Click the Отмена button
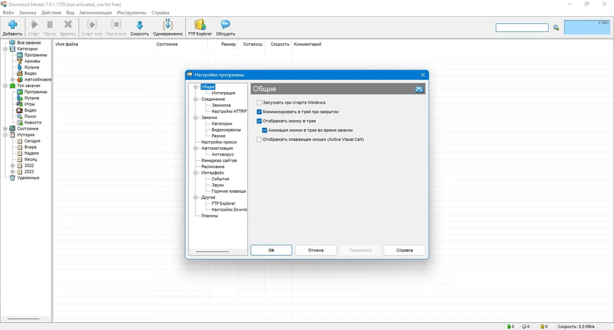 click(x=316, y=250)
